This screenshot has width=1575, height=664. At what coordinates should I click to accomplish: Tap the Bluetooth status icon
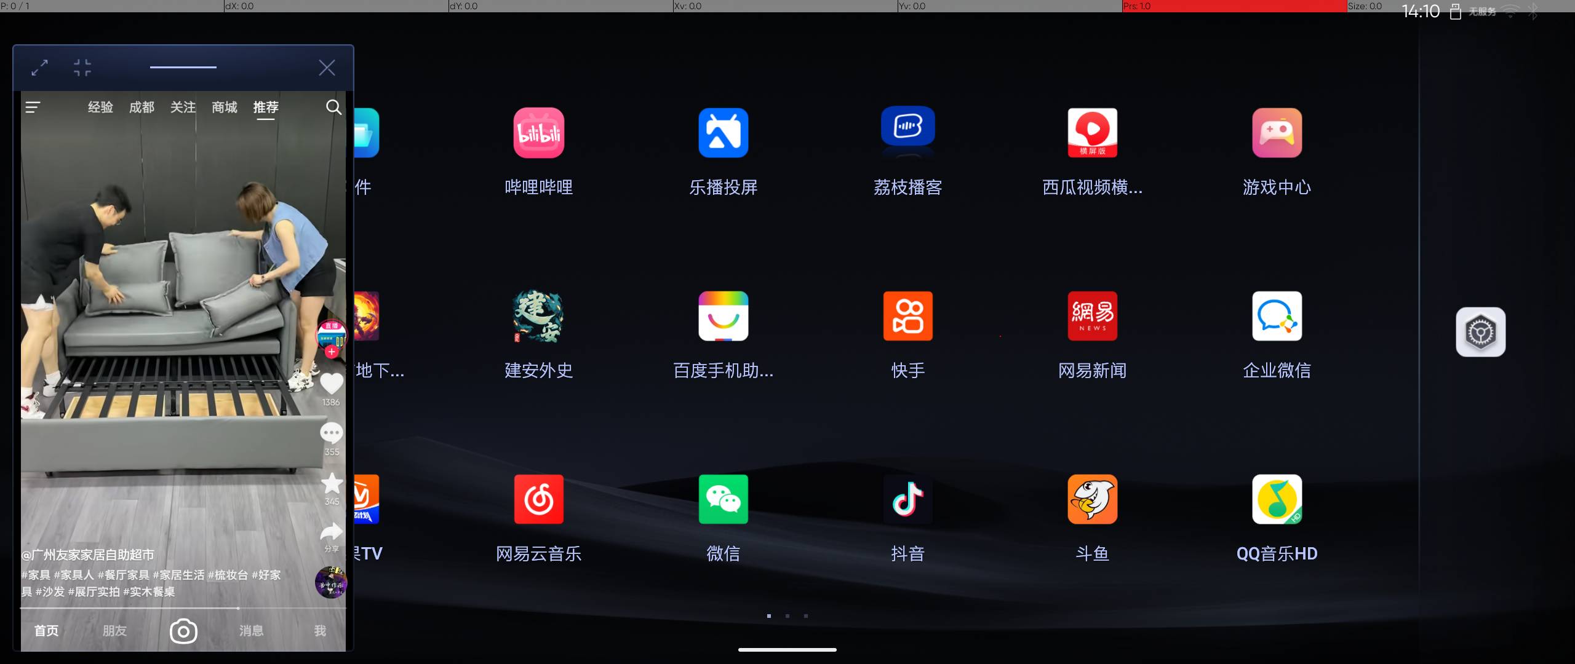click(x=1533, y=12)
